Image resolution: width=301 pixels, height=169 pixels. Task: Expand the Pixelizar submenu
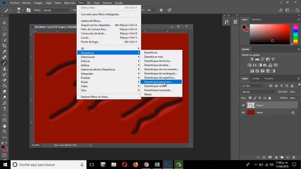pos(109,78)
